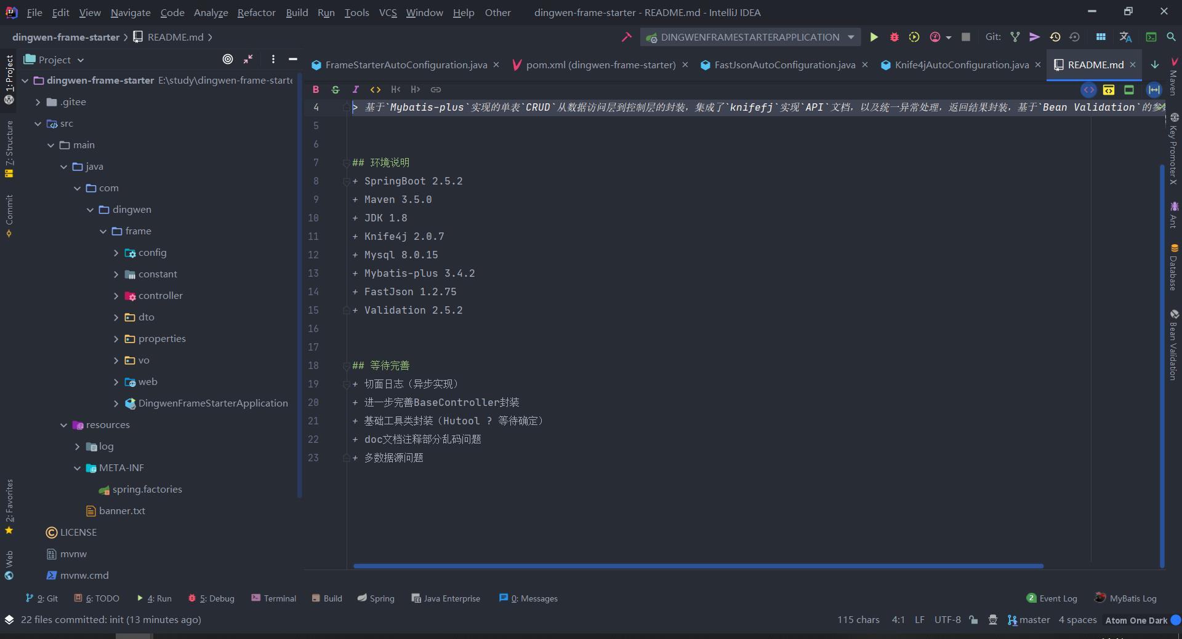Screen dimensions: 1182x639
Task: Start debugging with the red bug icon
Action: [x=894, y=37]
